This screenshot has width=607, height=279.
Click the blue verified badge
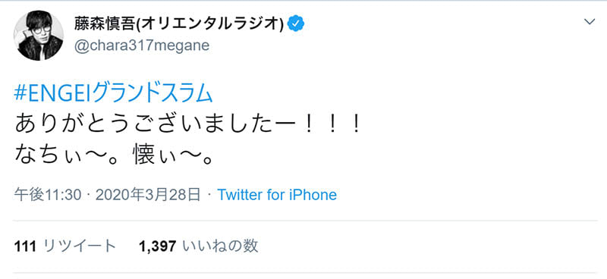(x=296, y=24)
